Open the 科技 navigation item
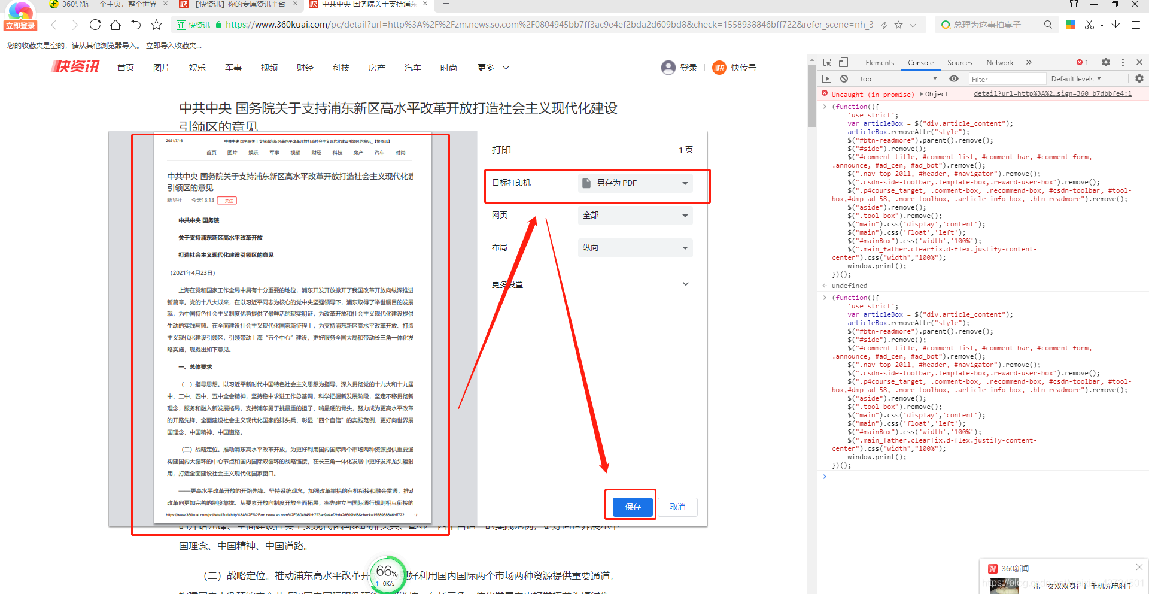The height and width of the screenshot is (594, 1149). click(341, 68)
